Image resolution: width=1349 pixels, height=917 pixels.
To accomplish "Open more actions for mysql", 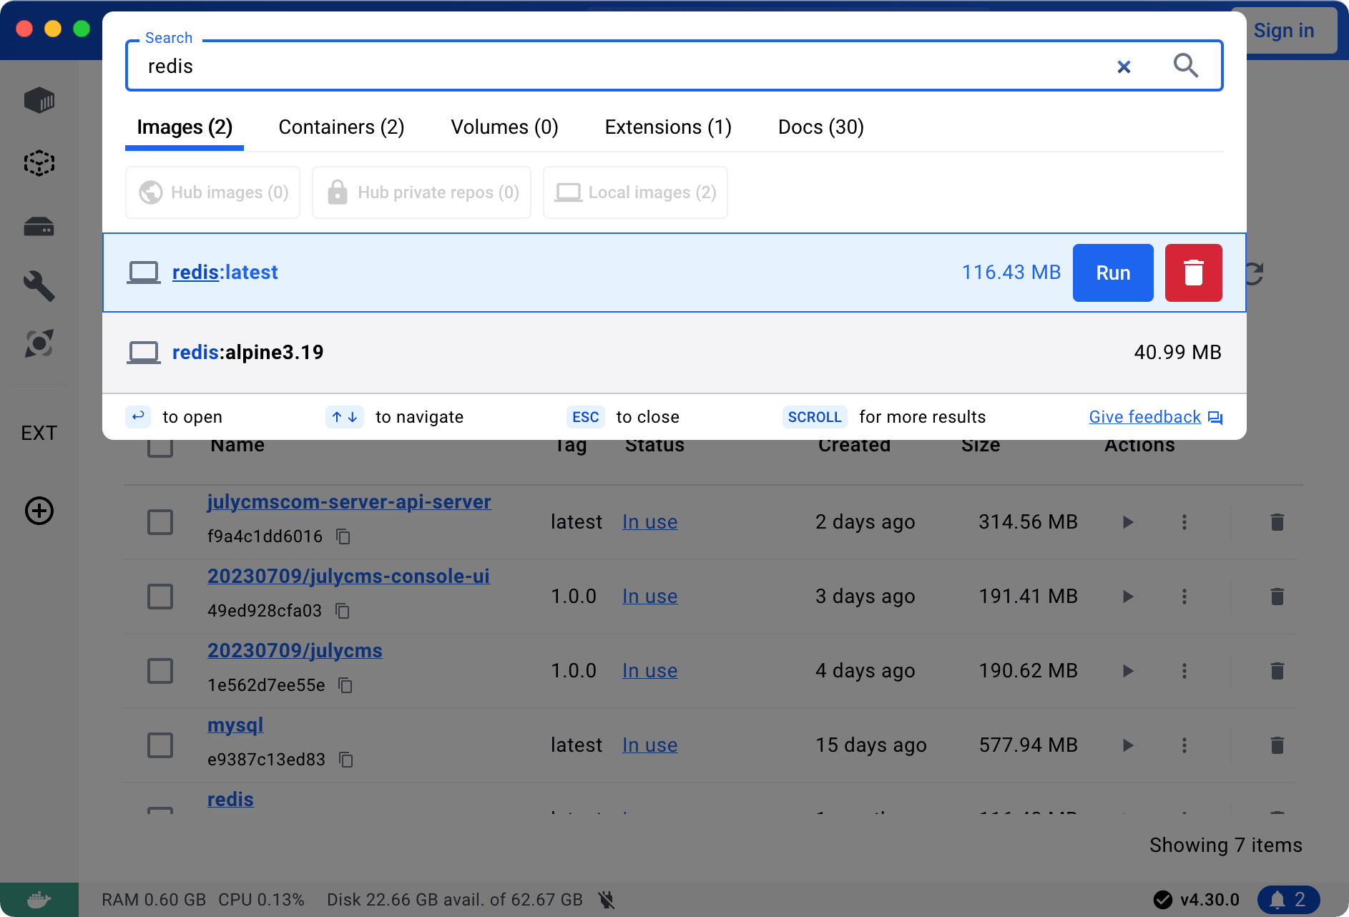I will [x=1184, y=745].
